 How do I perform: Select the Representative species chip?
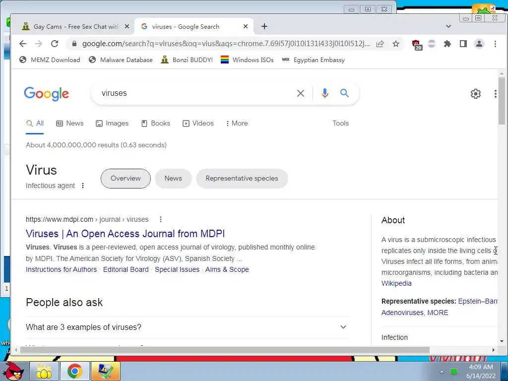[242, 179]
